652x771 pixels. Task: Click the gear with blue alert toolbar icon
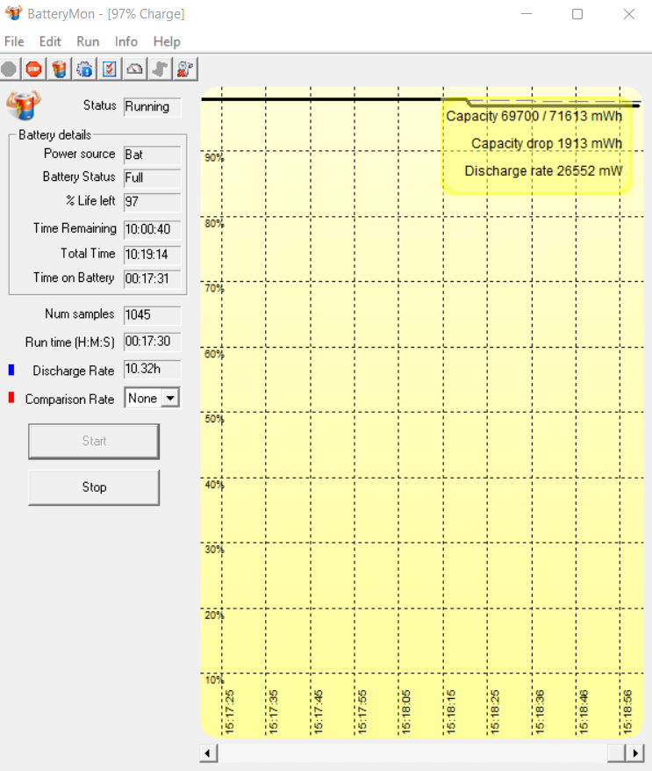(x=84, y=69)
